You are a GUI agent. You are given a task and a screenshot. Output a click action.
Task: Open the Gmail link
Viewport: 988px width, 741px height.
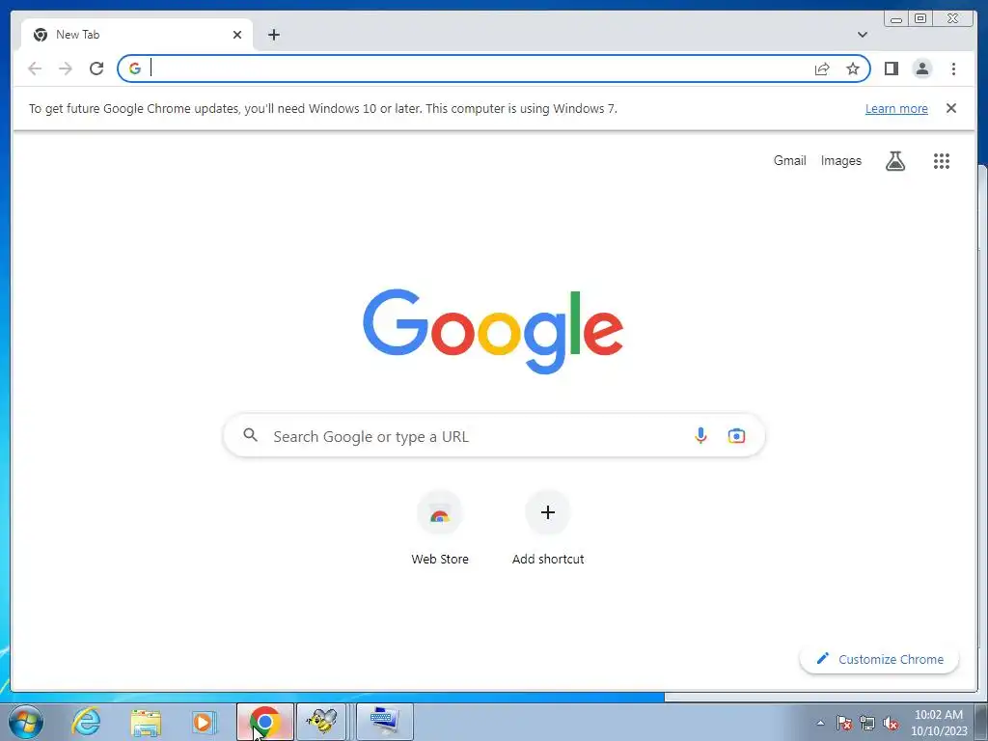coord(789,161)
